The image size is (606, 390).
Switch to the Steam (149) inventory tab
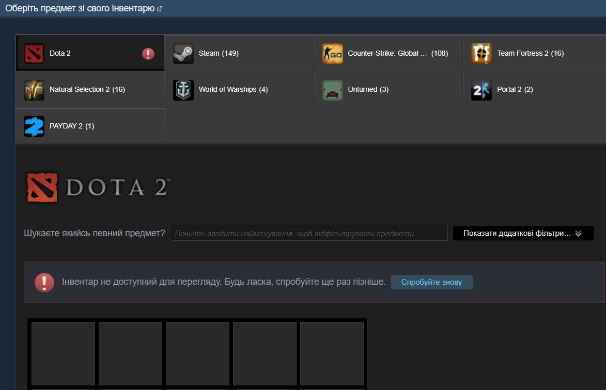(x=239, y=53)
